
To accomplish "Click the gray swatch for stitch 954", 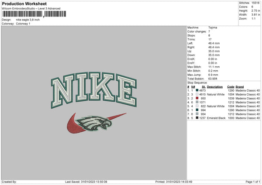I will [197, 114].
